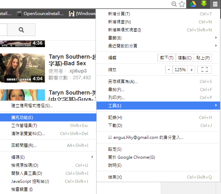Click the Taryn Southern Bad Sex video title

[x=72, y=60]
